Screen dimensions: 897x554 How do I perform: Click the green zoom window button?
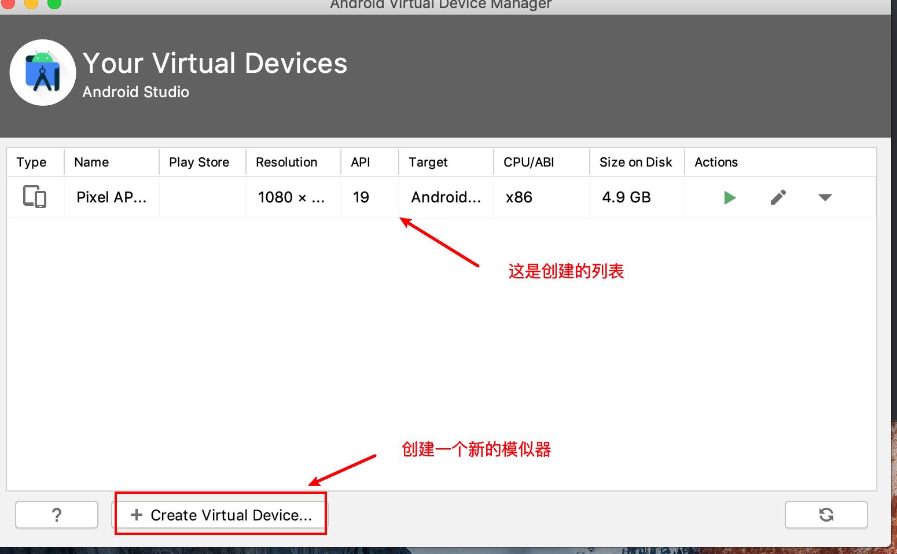[54, 3]
